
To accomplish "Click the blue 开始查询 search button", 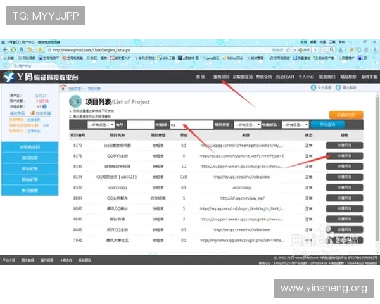I will coord(327,125).
